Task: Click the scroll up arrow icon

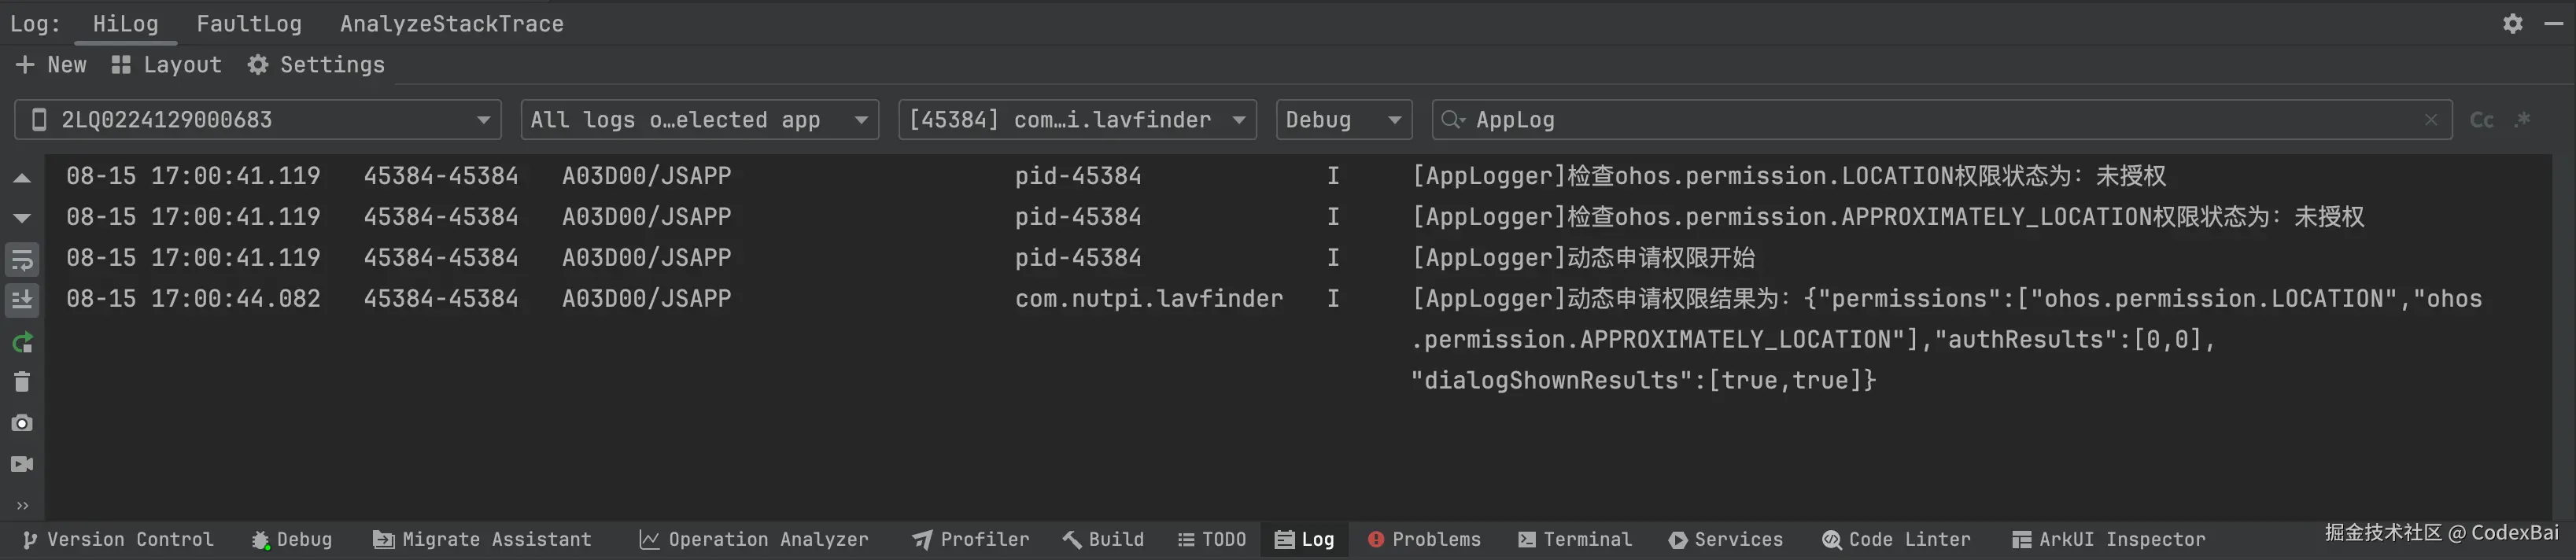Action: 22,178
